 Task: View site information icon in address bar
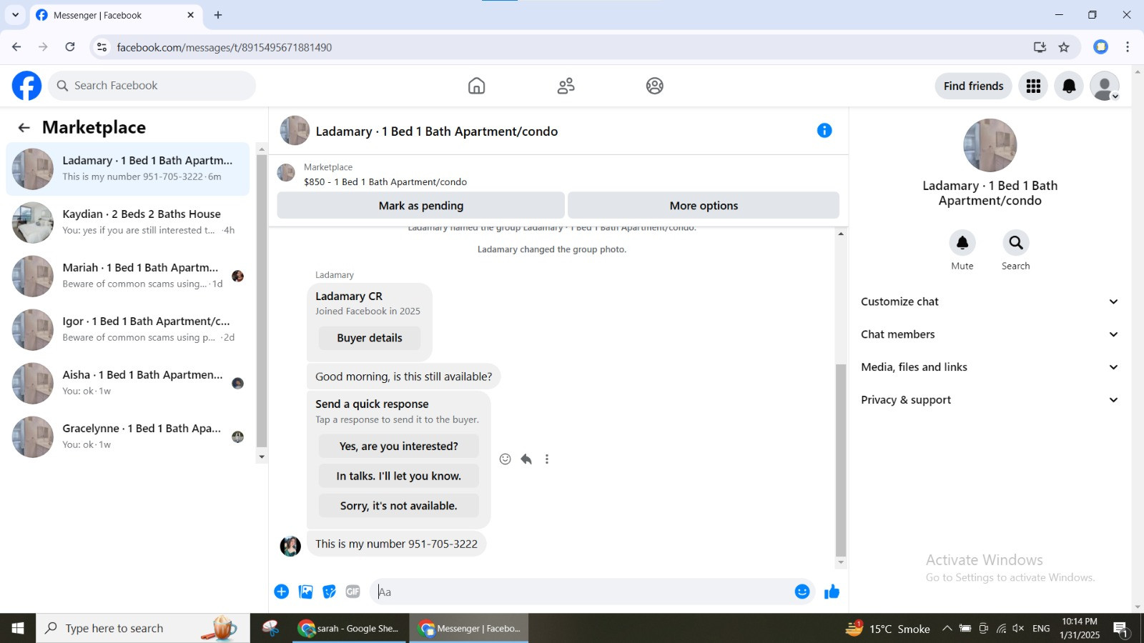pyautogui.click(x=102, y=47)
